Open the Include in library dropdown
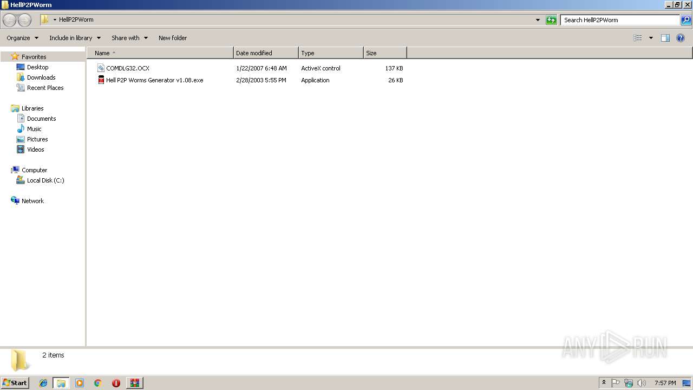 (x=75, y=38)
